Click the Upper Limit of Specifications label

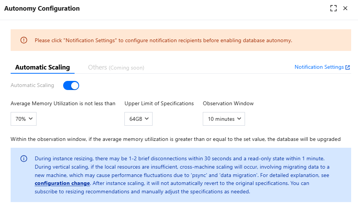pyautogui.click(x=159, y=103)
